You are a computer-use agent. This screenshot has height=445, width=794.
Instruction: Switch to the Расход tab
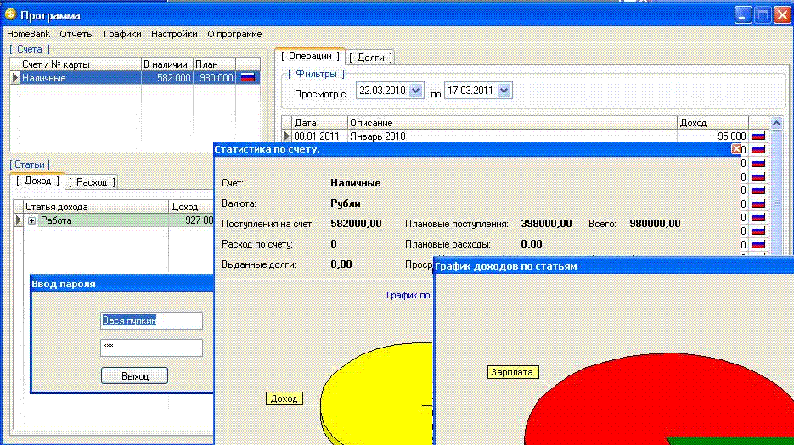tap(92, 182)
